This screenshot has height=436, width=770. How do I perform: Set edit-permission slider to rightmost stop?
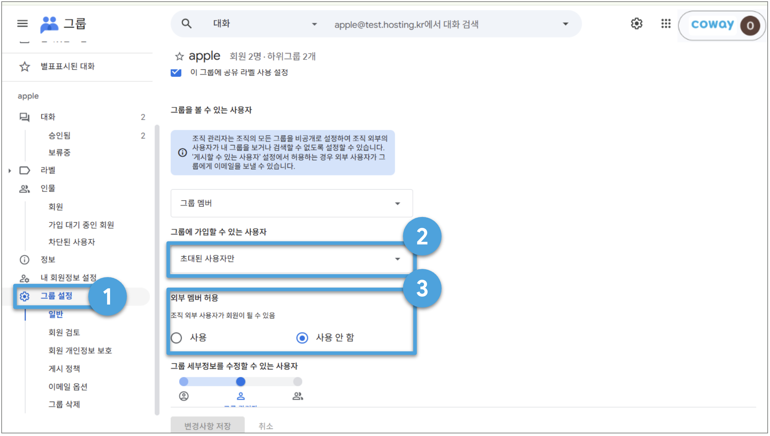pyautogui.click(x=297, y=381)
